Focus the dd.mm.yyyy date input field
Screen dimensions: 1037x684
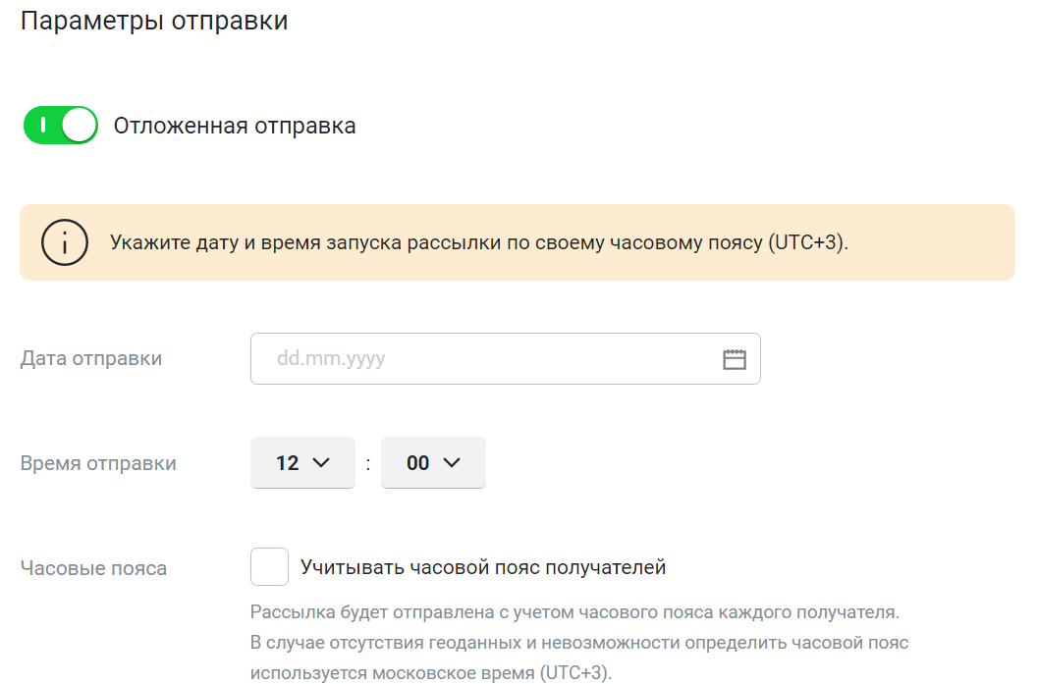click(x=481, y=359)
